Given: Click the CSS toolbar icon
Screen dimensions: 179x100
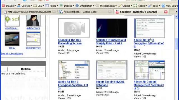Looking at the screenshot, I should coord(35,6).
